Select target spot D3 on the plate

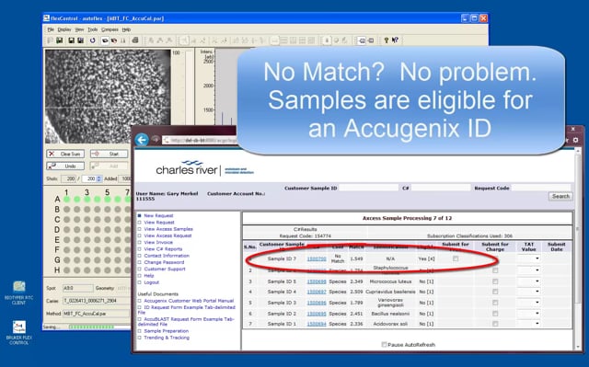87,229
